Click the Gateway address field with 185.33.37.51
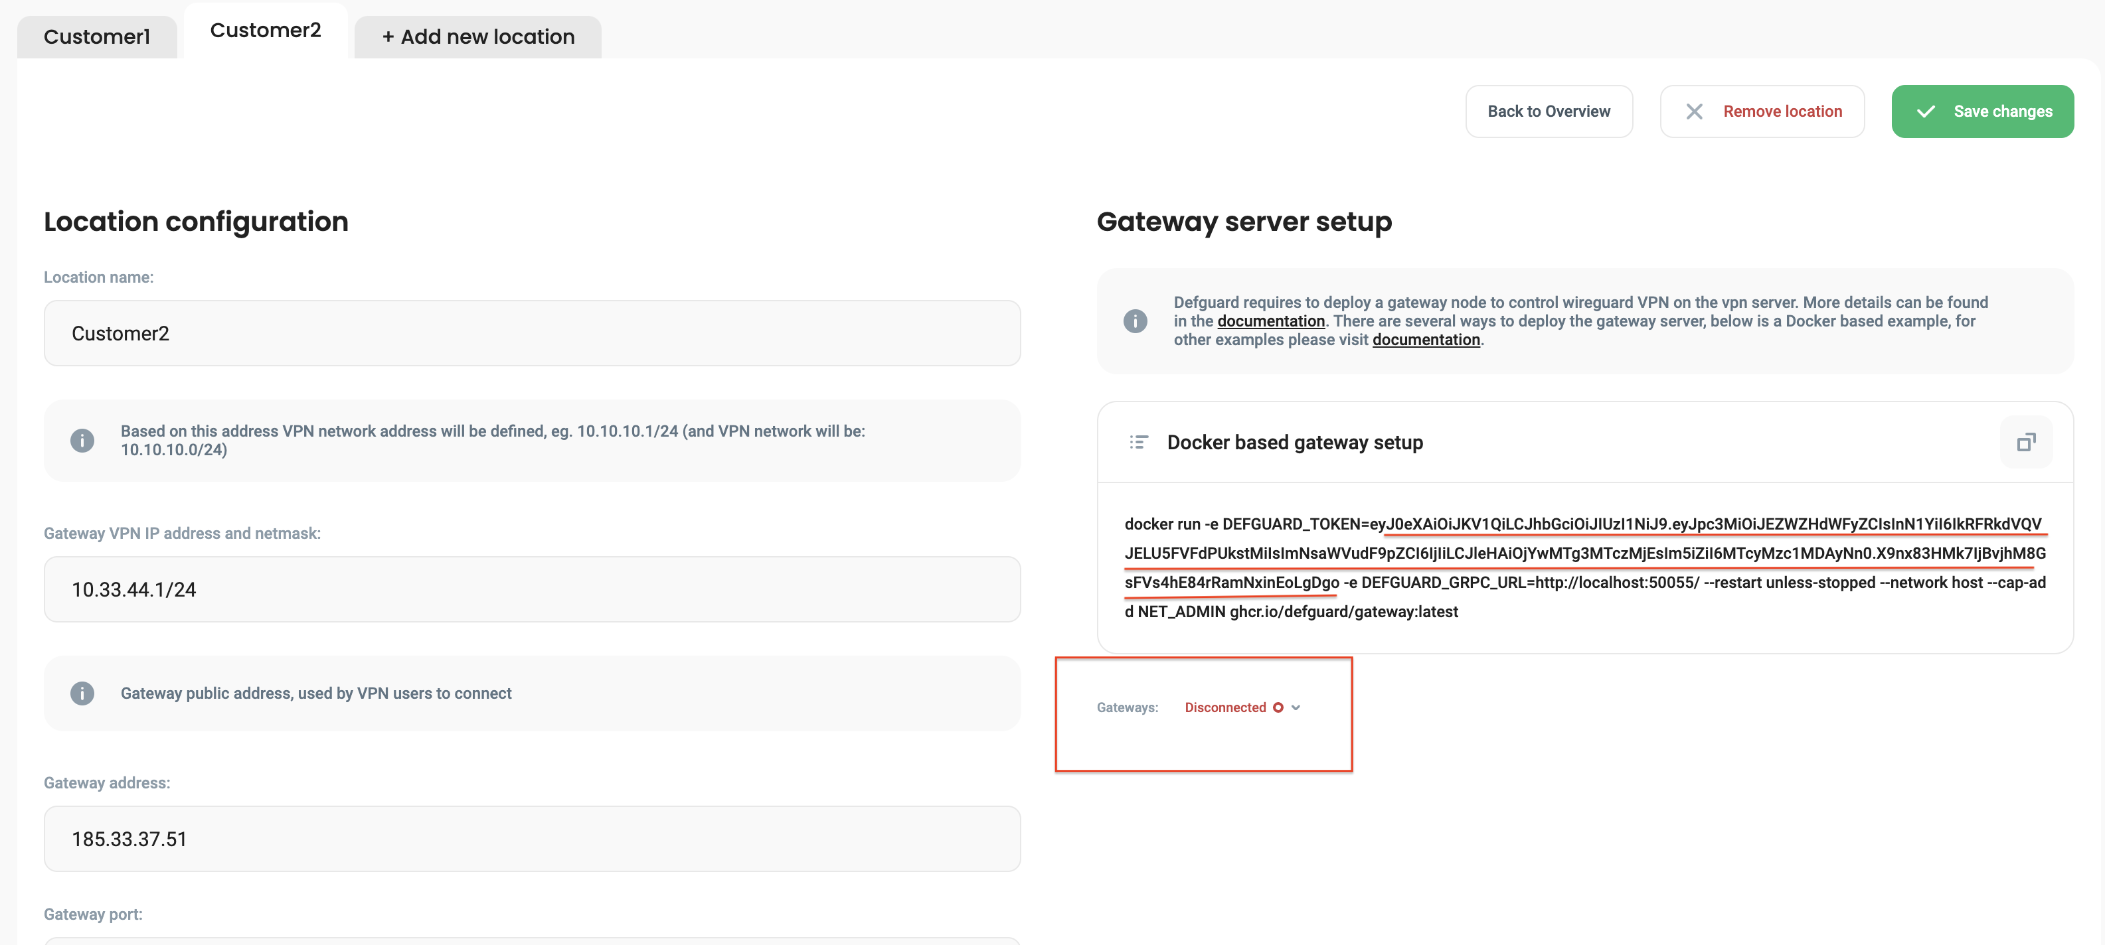The height and width of the screenshot is (945, 2105). 531,839
